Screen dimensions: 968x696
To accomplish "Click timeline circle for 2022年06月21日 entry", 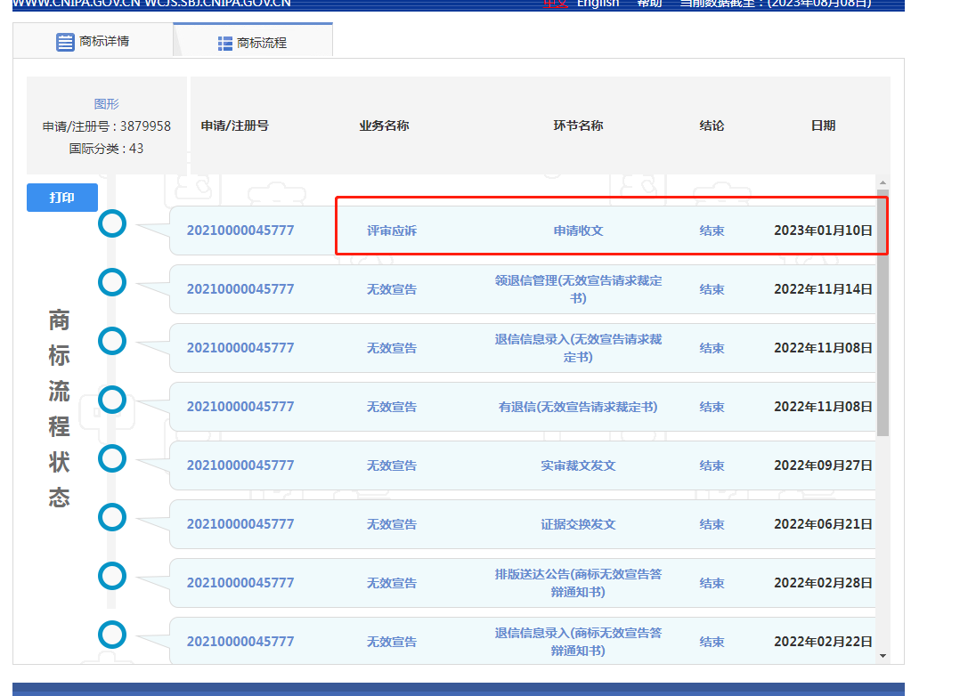I will click(x=111, y=517).
